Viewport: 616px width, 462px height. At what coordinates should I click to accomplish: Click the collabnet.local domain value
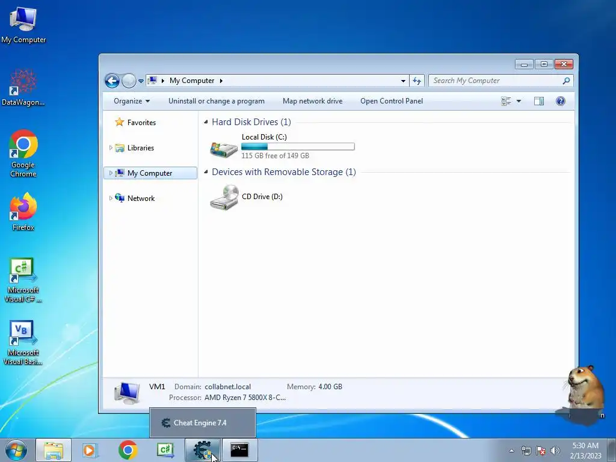click(227, 387)
